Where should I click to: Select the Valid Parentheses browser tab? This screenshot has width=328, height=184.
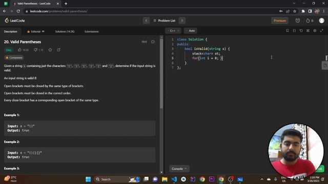click(35, 4)
